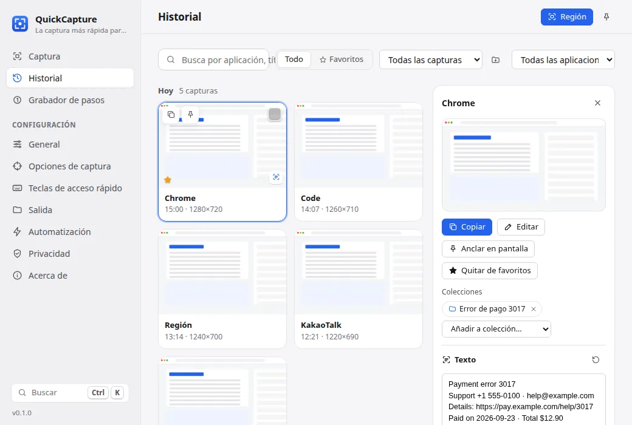Open the Captura section
The image size is (632, 425).
pos(70,56)
